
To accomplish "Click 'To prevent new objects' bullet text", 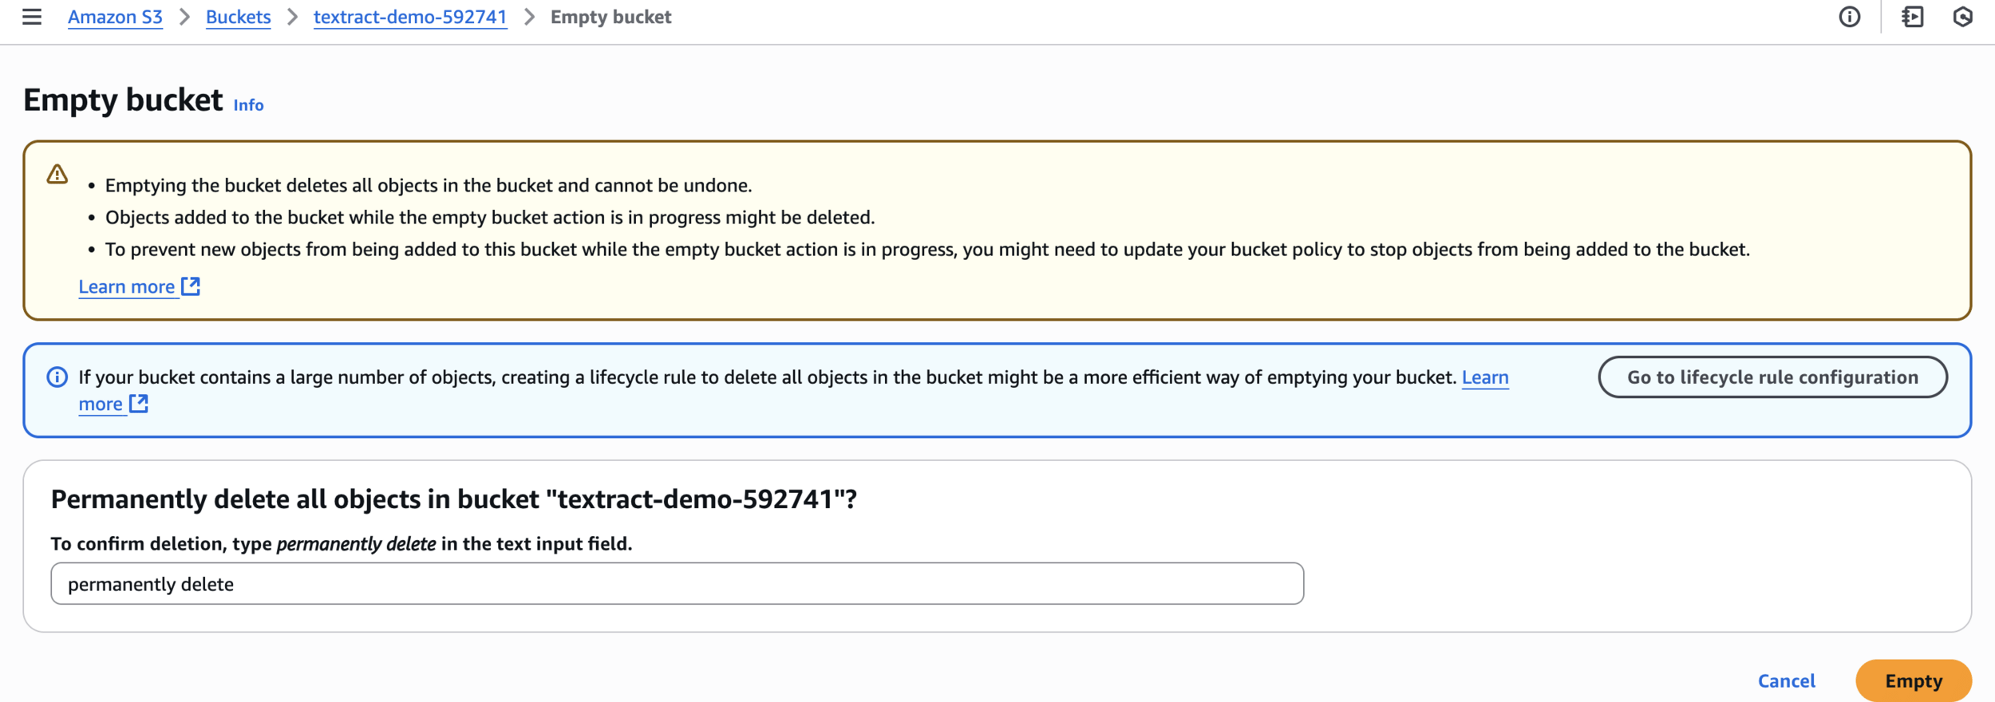I will (927, 250).
